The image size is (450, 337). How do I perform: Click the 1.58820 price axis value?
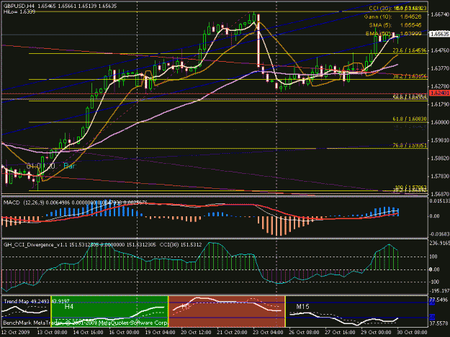point(440,158)
